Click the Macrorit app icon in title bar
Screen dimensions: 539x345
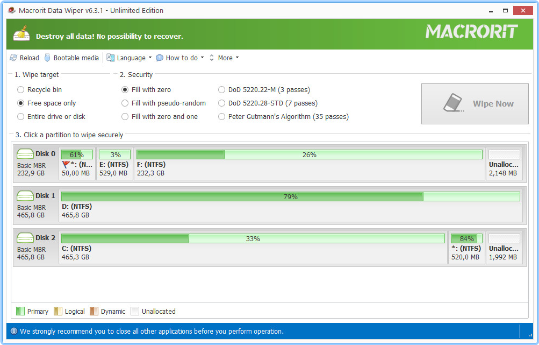pyautogui.click(x=12, y=10)
